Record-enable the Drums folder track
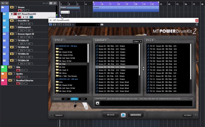Viewport: 205px width, 127px height. [20, 10]
